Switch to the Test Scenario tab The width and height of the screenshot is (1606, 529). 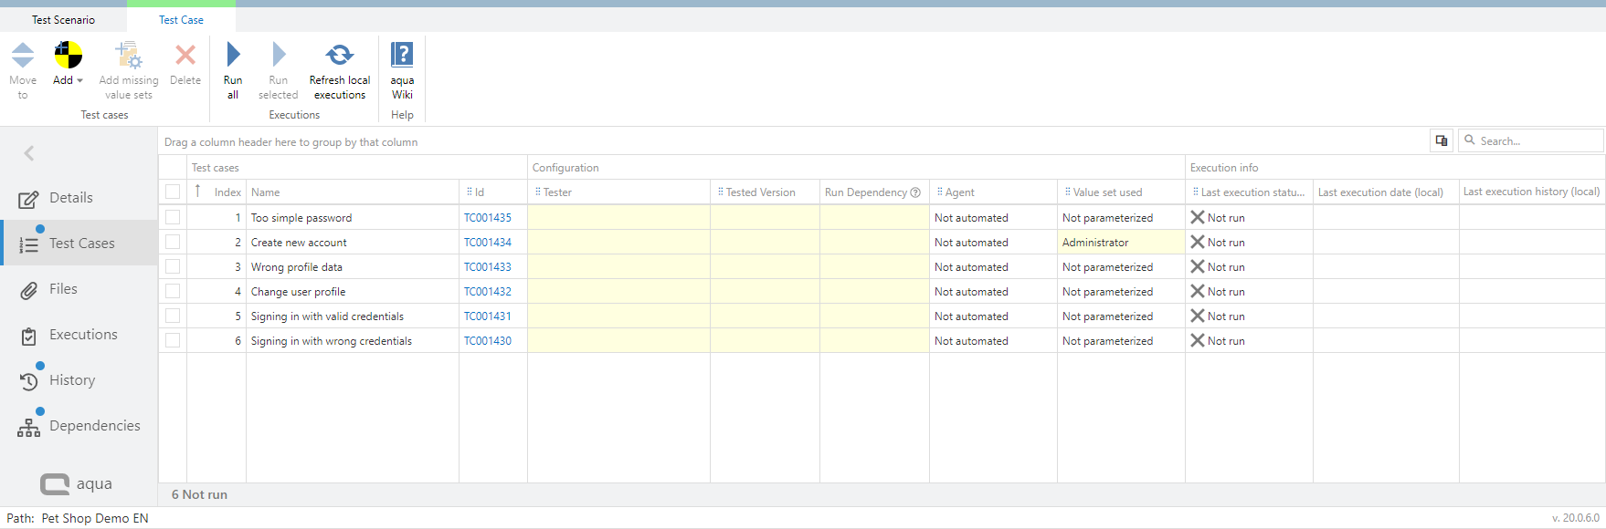(63, 19)
